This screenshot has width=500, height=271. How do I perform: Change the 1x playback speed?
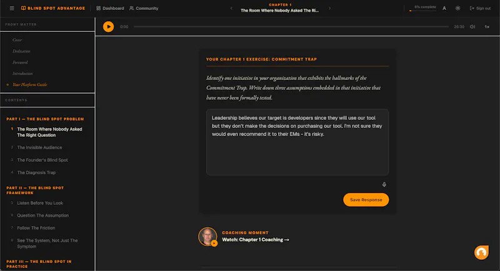click(x=487, y=27)
